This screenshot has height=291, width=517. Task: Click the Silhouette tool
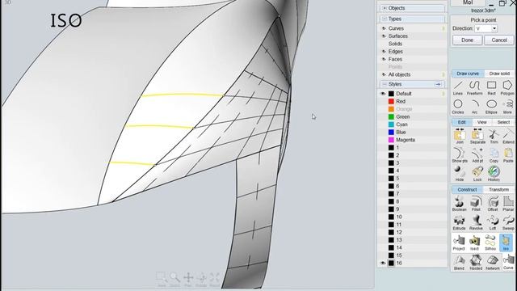click(x=490, y=242)
